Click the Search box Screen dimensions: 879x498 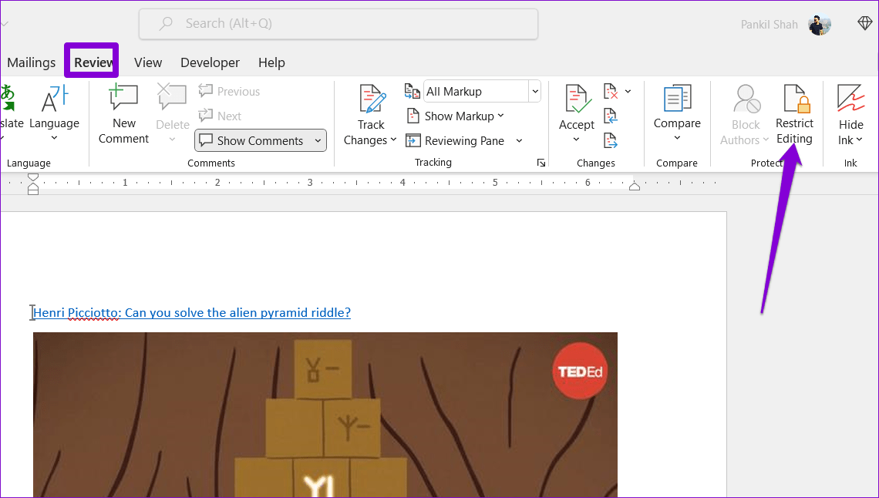click(338, 24)
